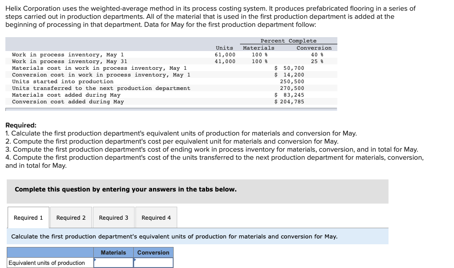The height and width of the screenshot is (268, 454).
Task: Open the Required 4 tab
Action: (x=156, y=217)
